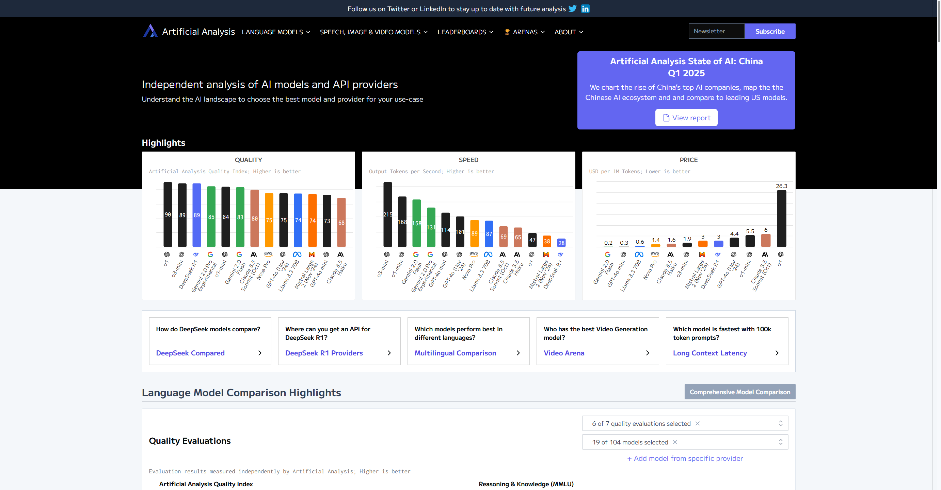Open the 19 of 104 models dropdown
Image resolution: width=941 pixels, height=490 pixels.
(685, 442)
